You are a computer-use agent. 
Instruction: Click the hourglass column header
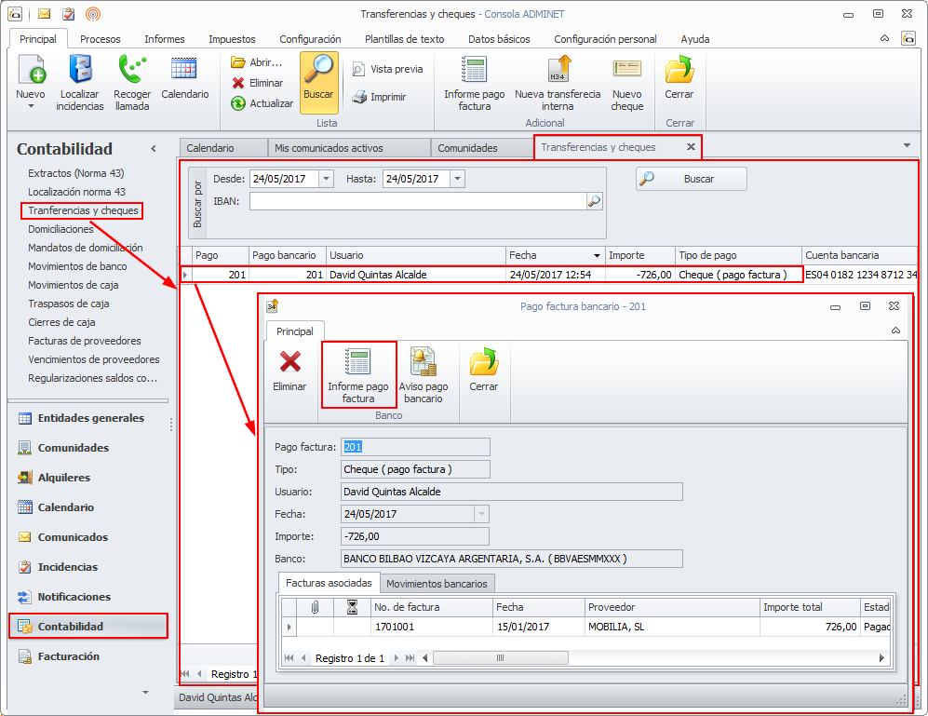pyautogui.click(x=352, y=608)
